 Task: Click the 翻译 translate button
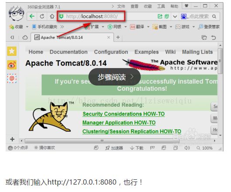(x=137, y=27)
